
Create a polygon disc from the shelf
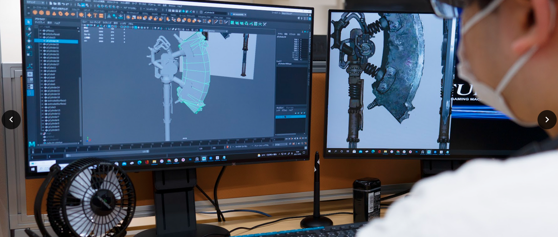[73, 14]
